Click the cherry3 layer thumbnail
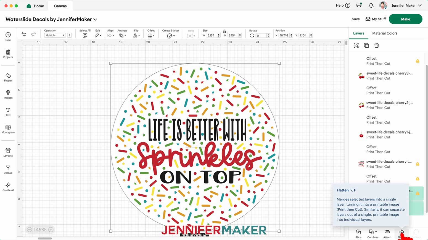Screen dimensions: 428x240 pyautogui.click(x=361, y=76)
